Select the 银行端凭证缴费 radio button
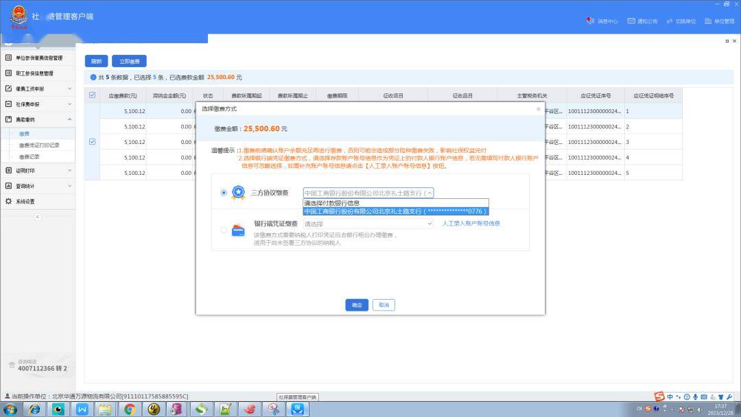The width and height of the screenshot is (741, 417). (x=224, y=230)
